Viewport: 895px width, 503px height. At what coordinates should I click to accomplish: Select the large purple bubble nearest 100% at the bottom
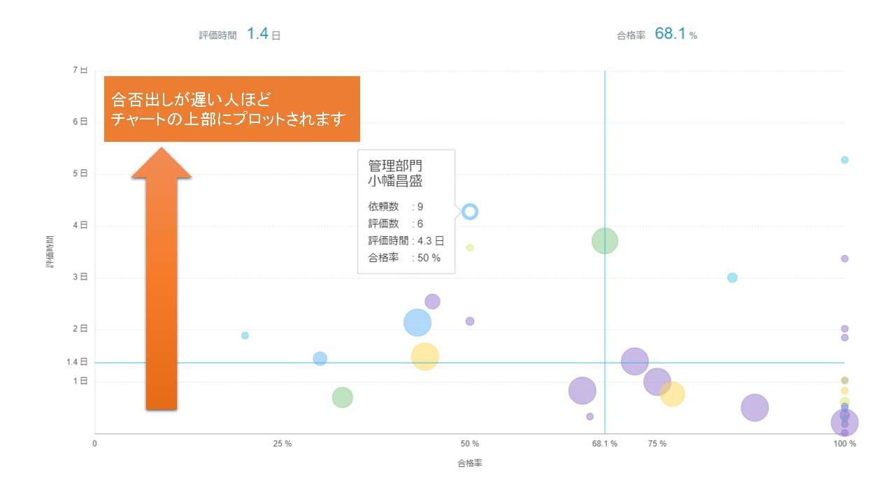point(844,423)
